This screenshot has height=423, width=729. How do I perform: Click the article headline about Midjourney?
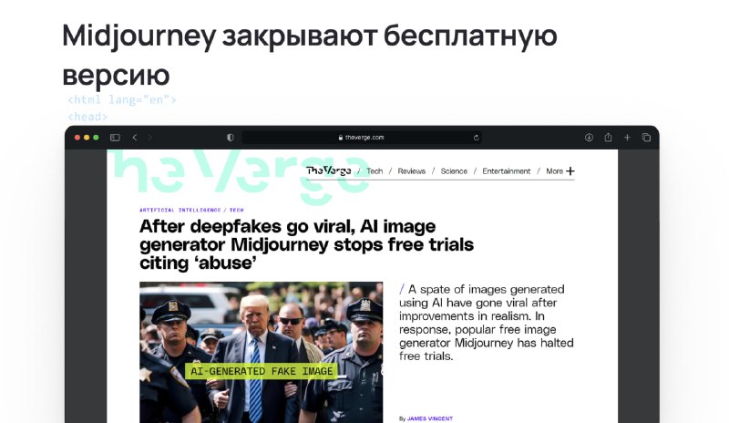[x=306, y=244]
